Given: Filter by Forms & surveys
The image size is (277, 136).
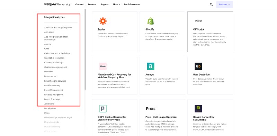Looking at the screenshot, I should click(x=52, y=99).
